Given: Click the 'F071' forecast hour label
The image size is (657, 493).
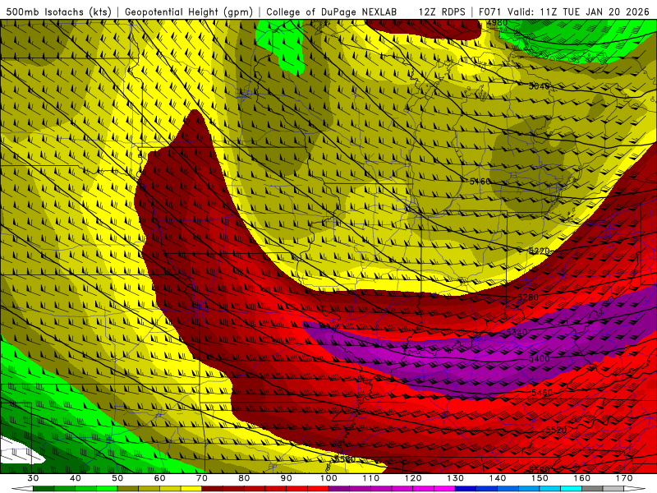Looking at the screenshot, I should tap(489, 12).
